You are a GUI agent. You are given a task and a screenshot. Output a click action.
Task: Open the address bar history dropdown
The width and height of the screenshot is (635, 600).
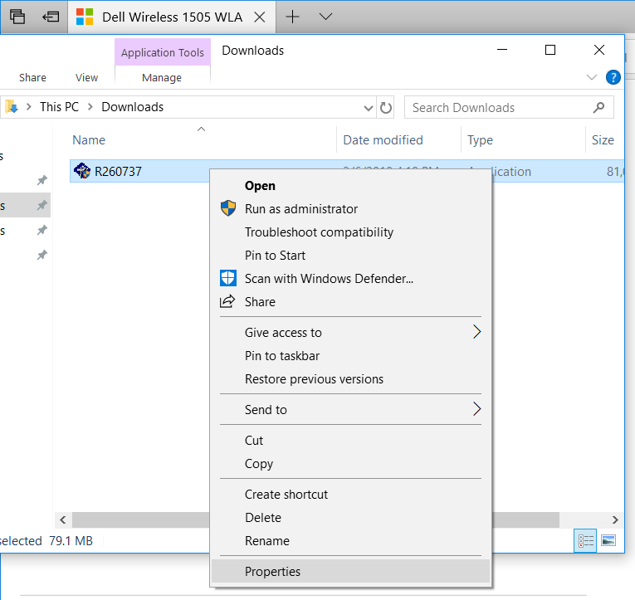(x=368, y=108)
